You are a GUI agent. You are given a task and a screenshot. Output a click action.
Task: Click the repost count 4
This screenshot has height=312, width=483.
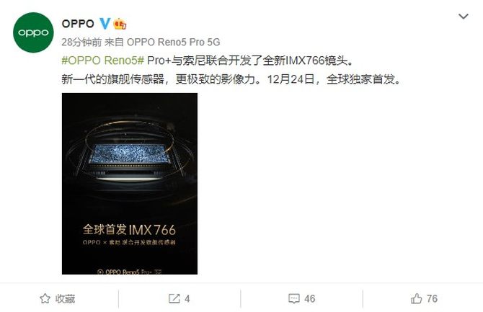(x=187, y=298)
